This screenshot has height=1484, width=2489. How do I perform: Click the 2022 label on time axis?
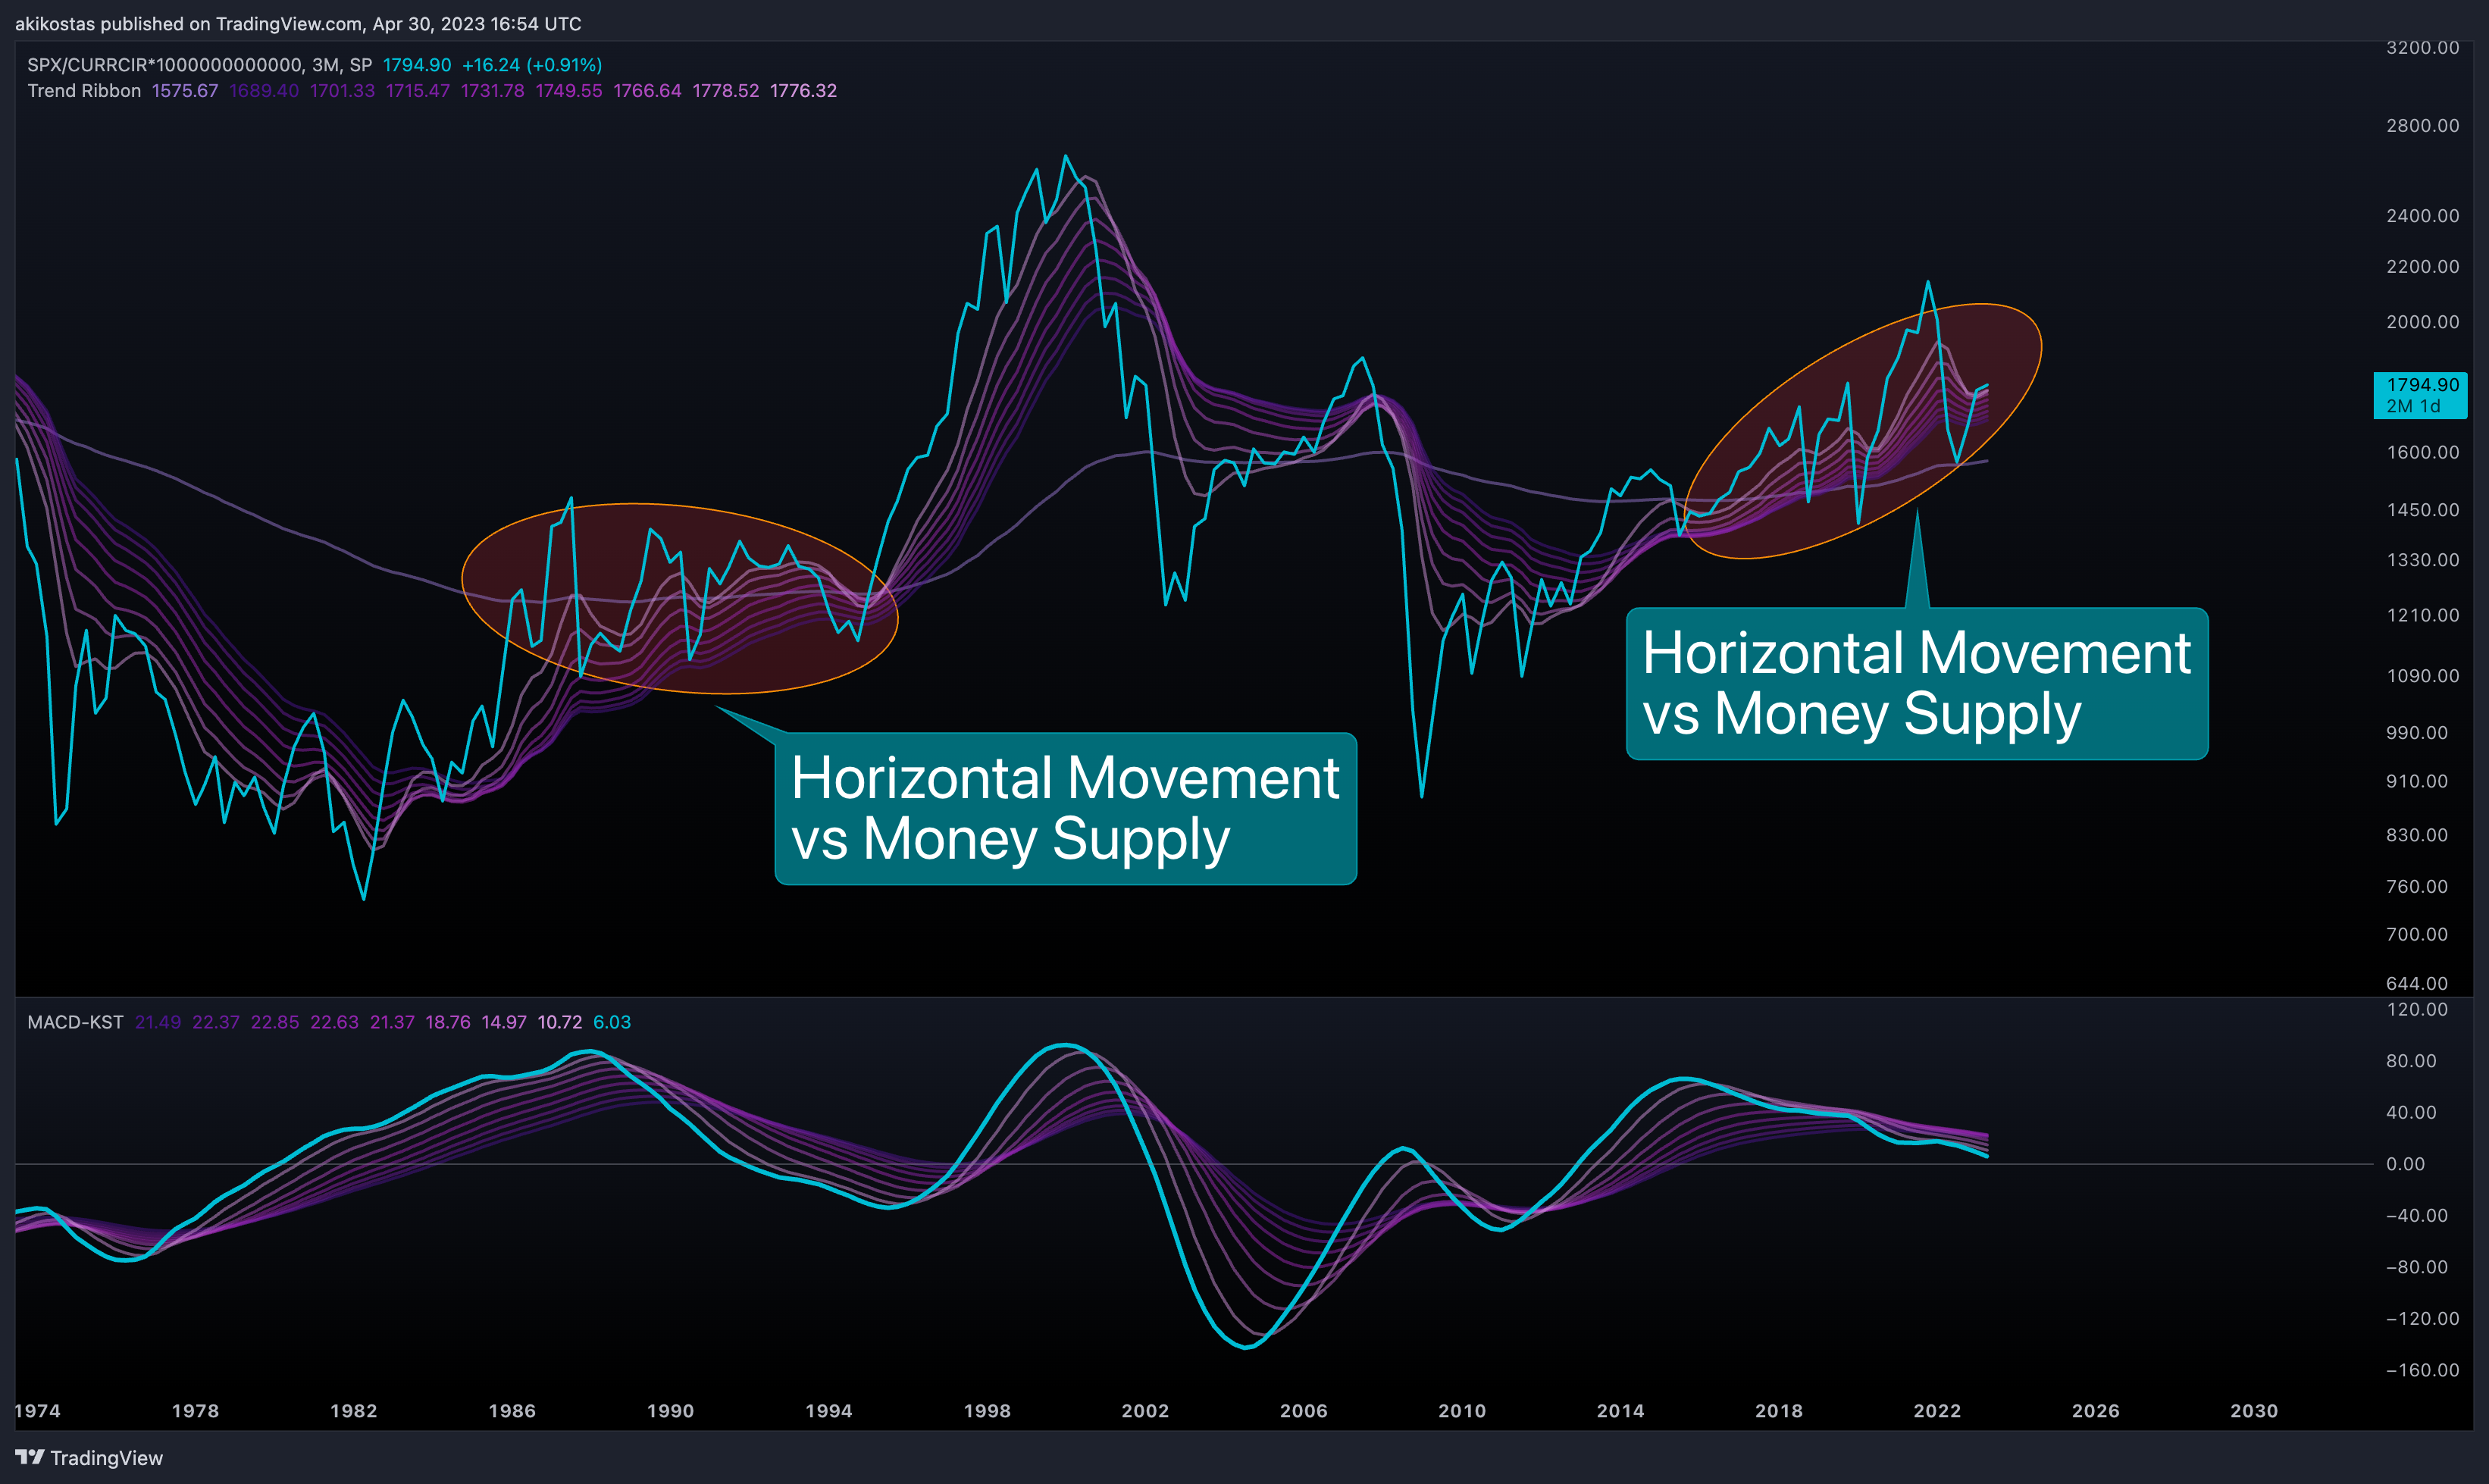tap(1937, 1411)
